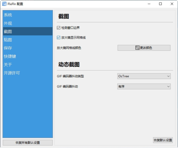This screenshot has width=178, height=148.
Task: Select the 截图 sidebar item
Action: pyautogui.click(x=28, y=31)
